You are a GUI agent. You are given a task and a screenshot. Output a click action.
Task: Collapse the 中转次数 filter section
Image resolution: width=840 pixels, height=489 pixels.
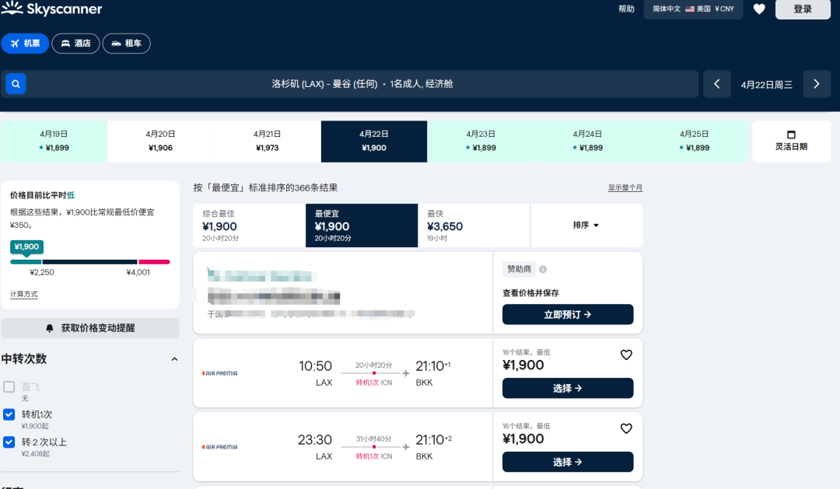174,359
